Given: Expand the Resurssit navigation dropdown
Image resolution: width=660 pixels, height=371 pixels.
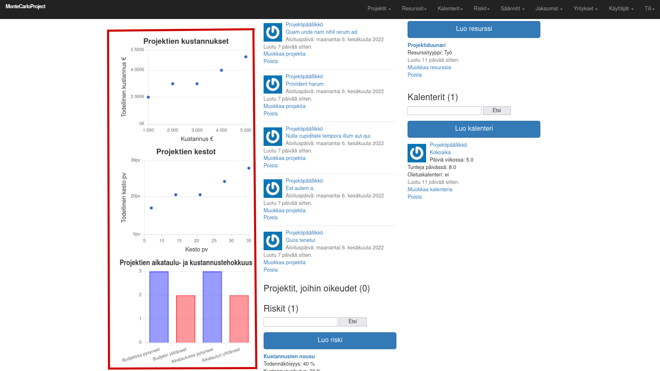Looking at the screenshot, I should 414,9.
